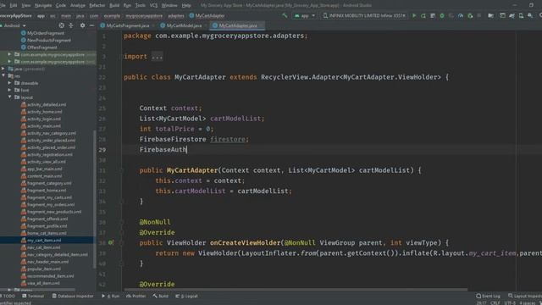Click the mygroceryappstore breadcrumb segment
Viewport: 542px width, 305px height.
coord(144,15)
